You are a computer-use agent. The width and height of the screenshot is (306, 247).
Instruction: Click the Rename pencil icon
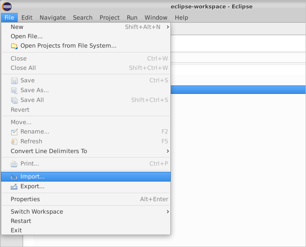click(14, 132)
